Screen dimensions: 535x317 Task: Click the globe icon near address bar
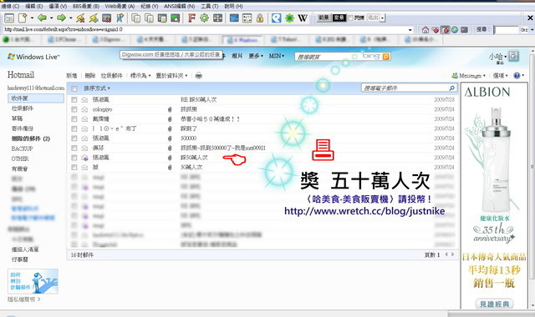(x=455, y=30)
